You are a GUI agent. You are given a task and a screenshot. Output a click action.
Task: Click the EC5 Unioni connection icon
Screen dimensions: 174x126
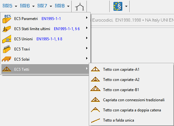click(x=7, y=39)
